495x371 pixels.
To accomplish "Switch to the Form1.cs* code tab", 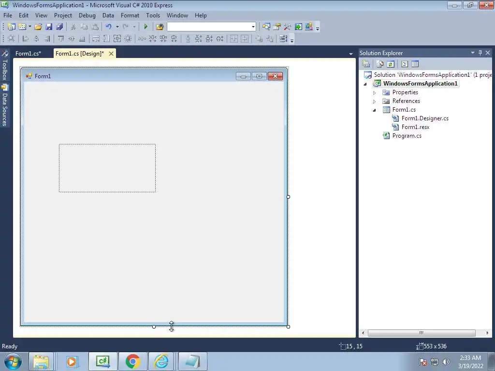I will click(x=29, y=54).
